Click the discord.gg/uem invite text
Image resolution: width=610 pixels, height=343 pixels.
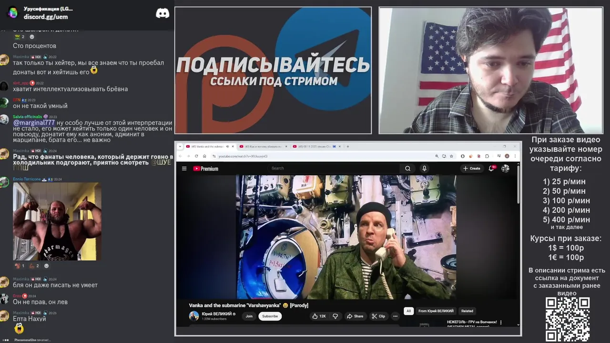[46, 17]
